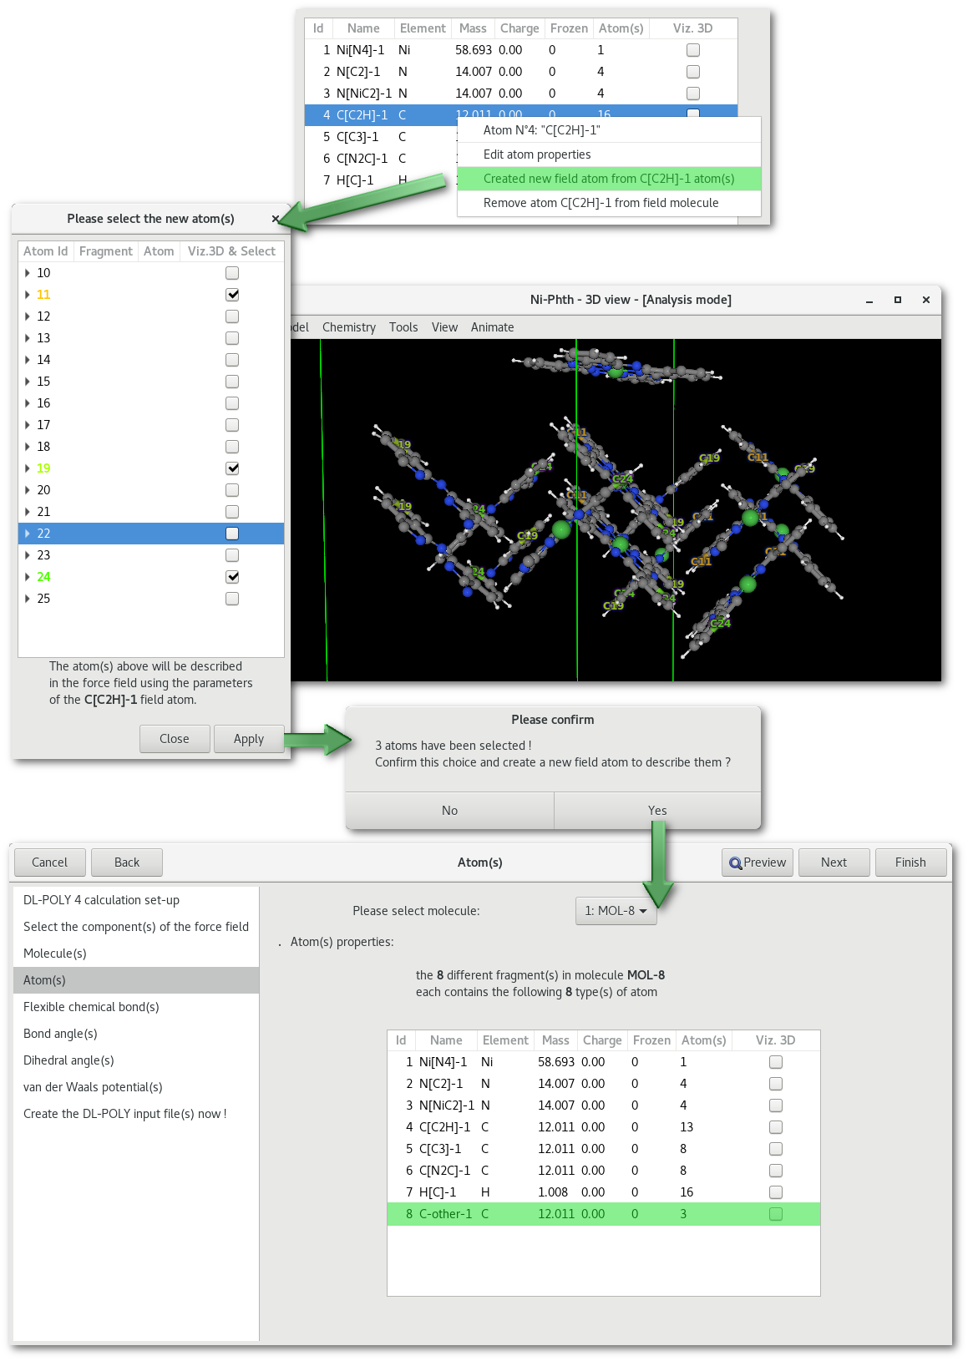Sort table by the Mass column header
Image resolution: width=968 pixels, height=1361 pixels.
tap(555, 1040)
